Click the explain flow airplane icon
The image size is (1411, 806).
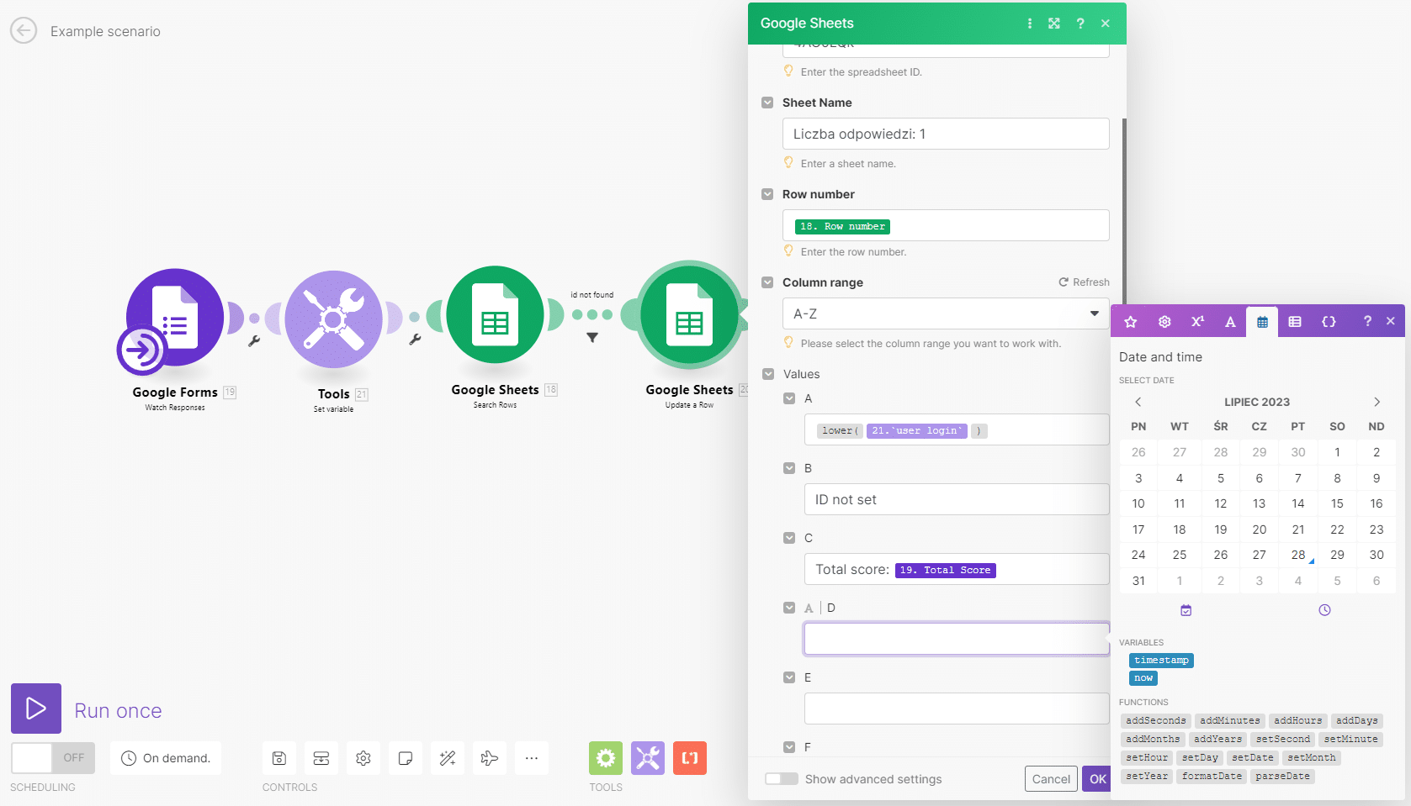490,758
